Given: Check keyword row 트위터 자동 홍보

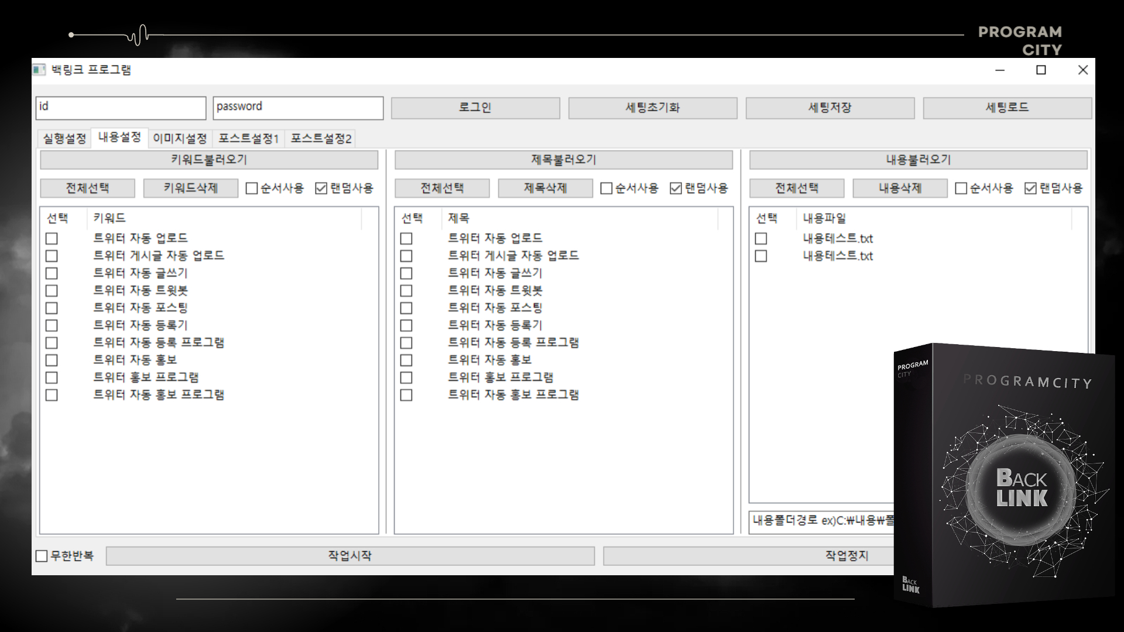Looking at the screenshot, I should click(x=52, y=360).
